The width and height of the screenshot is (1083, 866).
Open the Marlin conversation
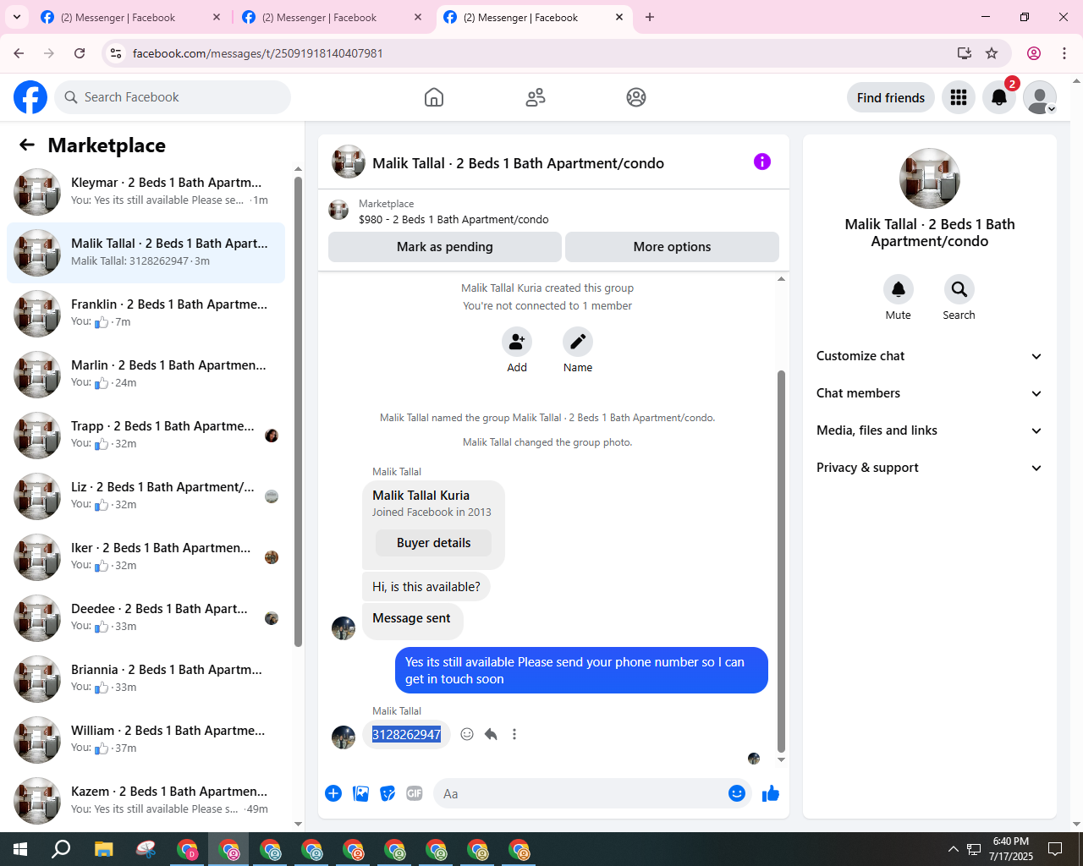(x=146, y=375)
